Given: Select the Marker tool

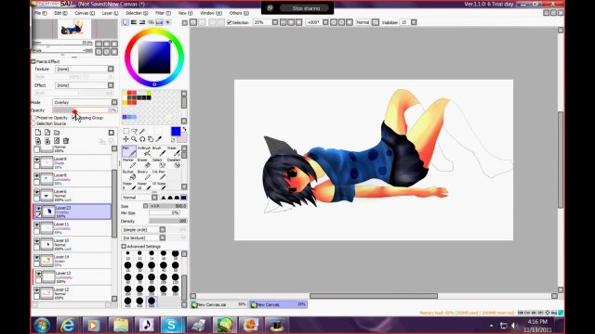Looking at the screenshot, I should pyautogui.click(x=129, y=163).
